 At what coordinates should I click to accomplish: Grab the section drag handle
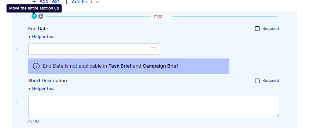pyautogui.click(x=17, y=16)
